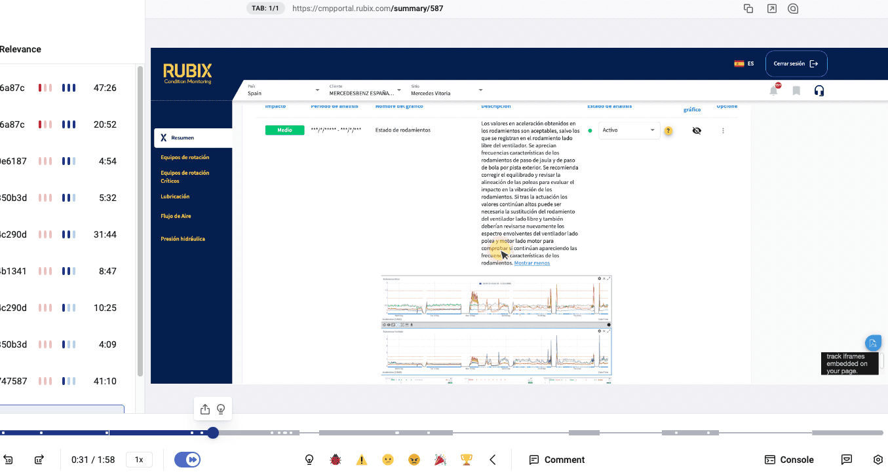The width and height of the screenshot is (888, 476).
Task: Open the replay settings gear icon
Action: click(x=878, y=460)
